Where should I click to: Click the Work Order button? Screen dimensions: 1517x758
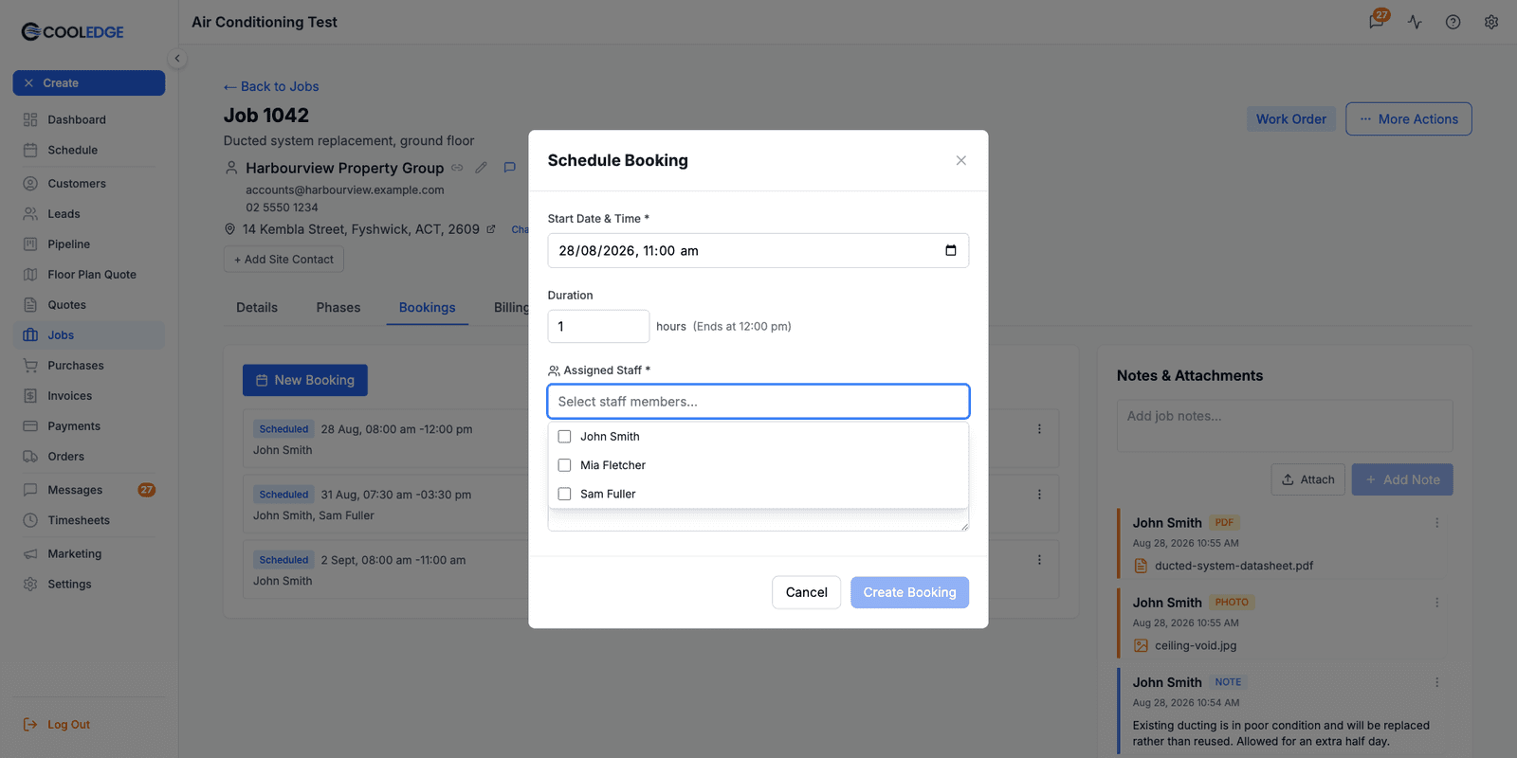click(1291, 119)
